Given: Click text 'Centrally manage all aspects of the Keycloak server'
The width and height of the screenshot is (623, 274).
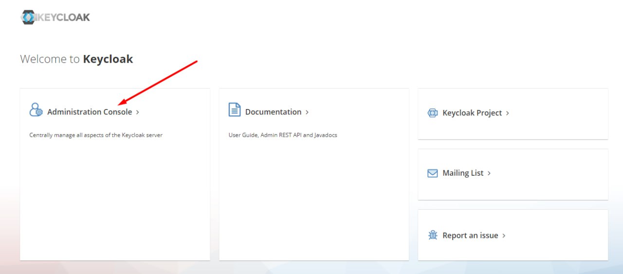Looking at the screenshot, I should [x=96, y=135].
